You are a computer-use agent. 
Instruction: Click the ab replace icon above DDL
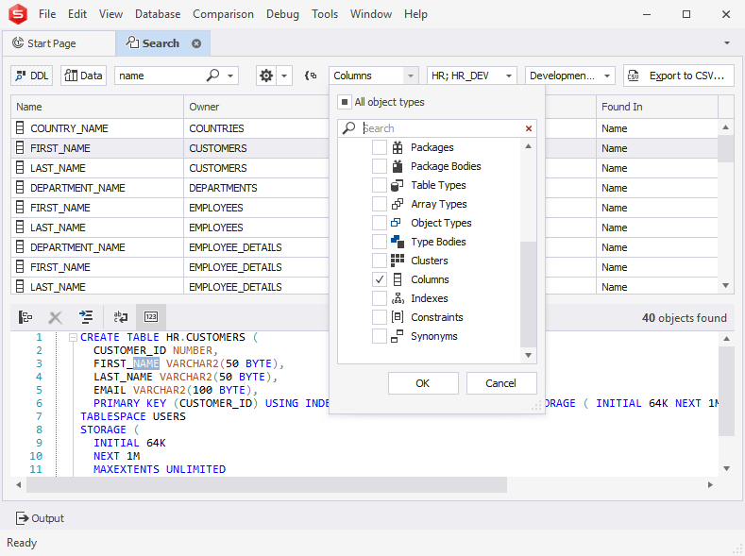pos(121,316)
